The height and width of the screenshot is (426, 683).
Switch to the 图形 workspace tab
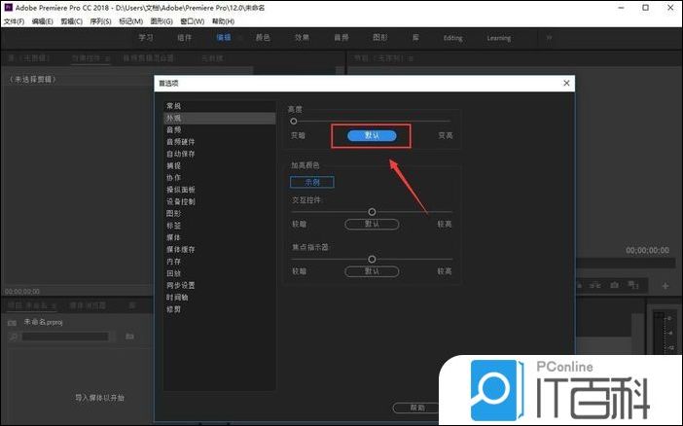click(x=379, y=38)
